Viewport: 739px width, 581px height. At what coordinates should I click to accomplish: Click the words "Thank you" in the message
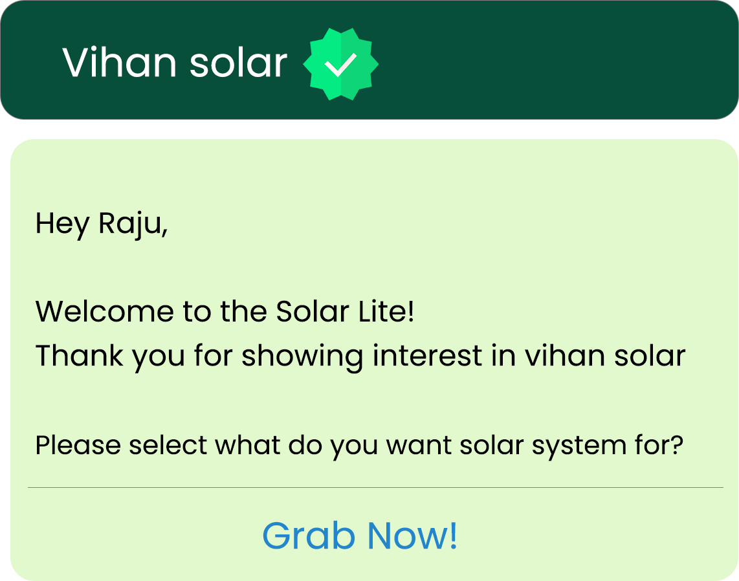[x=103, y=356]
